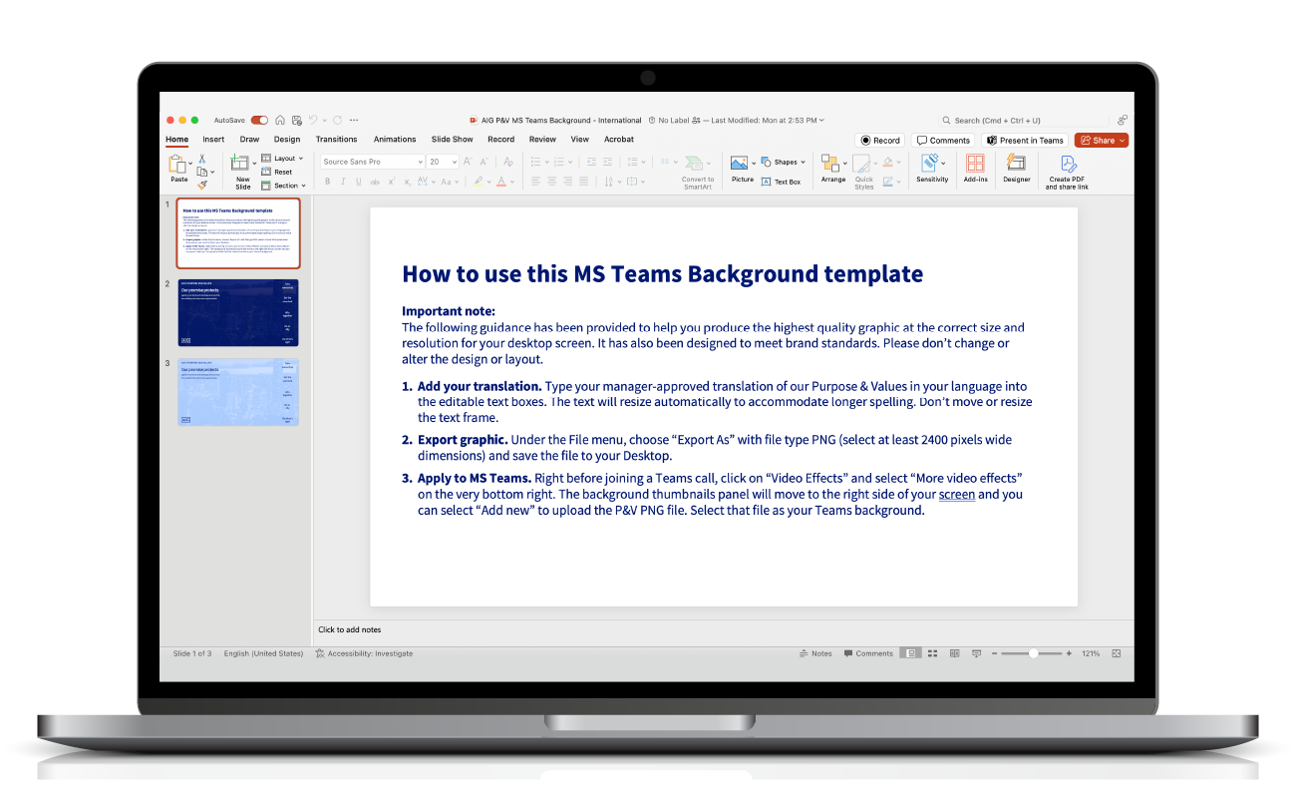Screen dimensions: 1296x798
Task: Click the Align Left icon
Action: (535, 182)
